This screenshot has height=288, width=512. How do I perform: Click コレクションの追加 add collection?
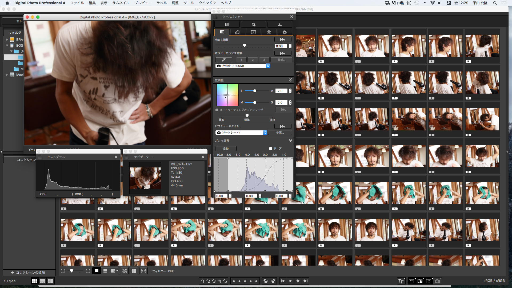[28, 273]
